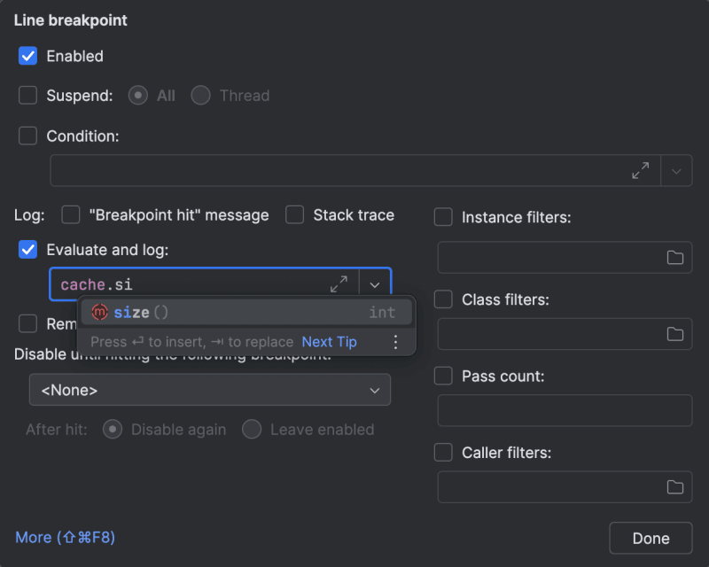Expand the <None> breakpoint dropdown
709x567 pixels.
210,390
